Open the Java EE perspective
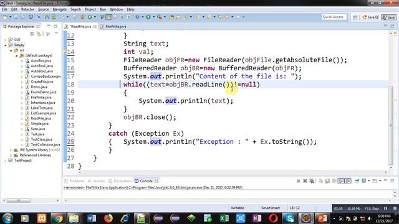The width and height of the screenshot is (399, 224). click(x=371, y=17)
